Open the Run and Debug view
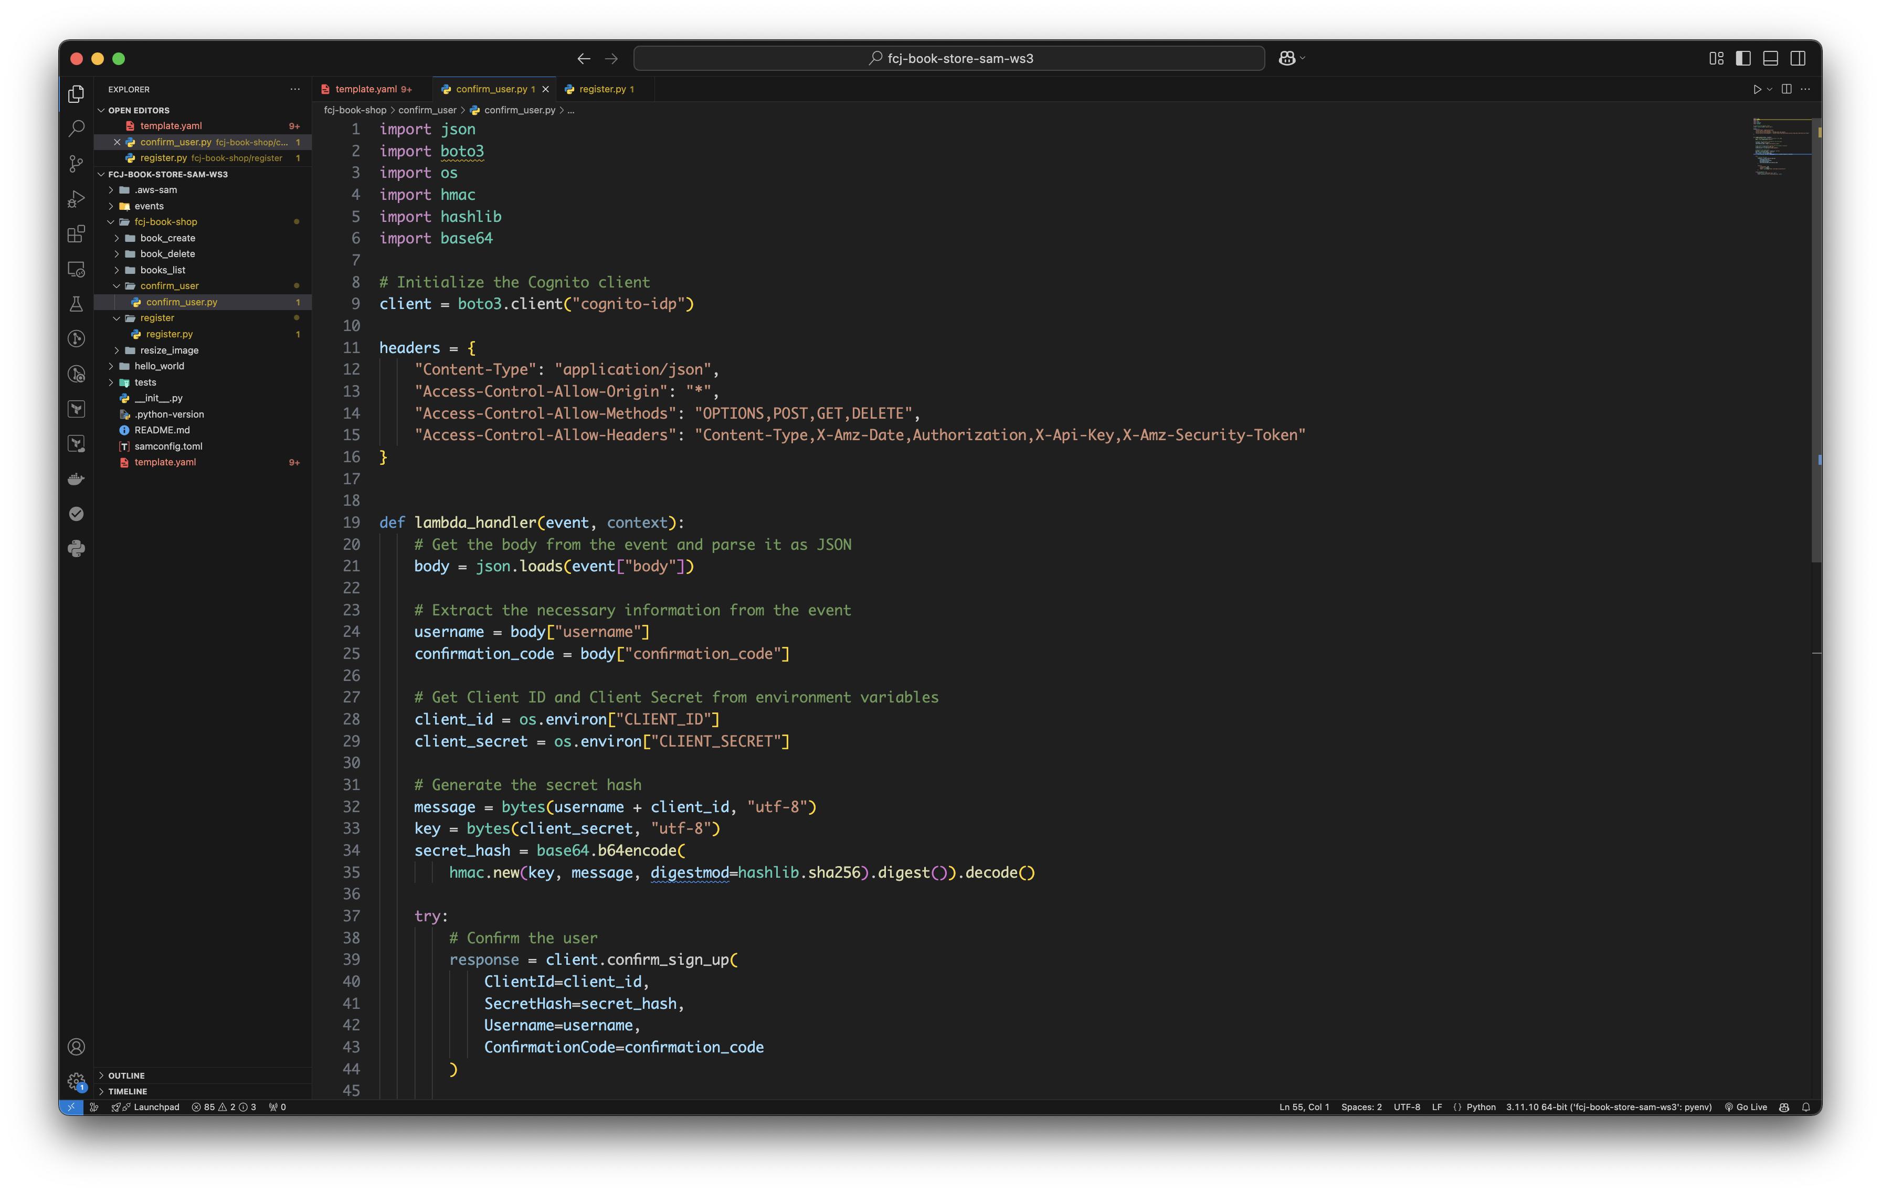The image size is (1881, 1193). pos(76,198)
